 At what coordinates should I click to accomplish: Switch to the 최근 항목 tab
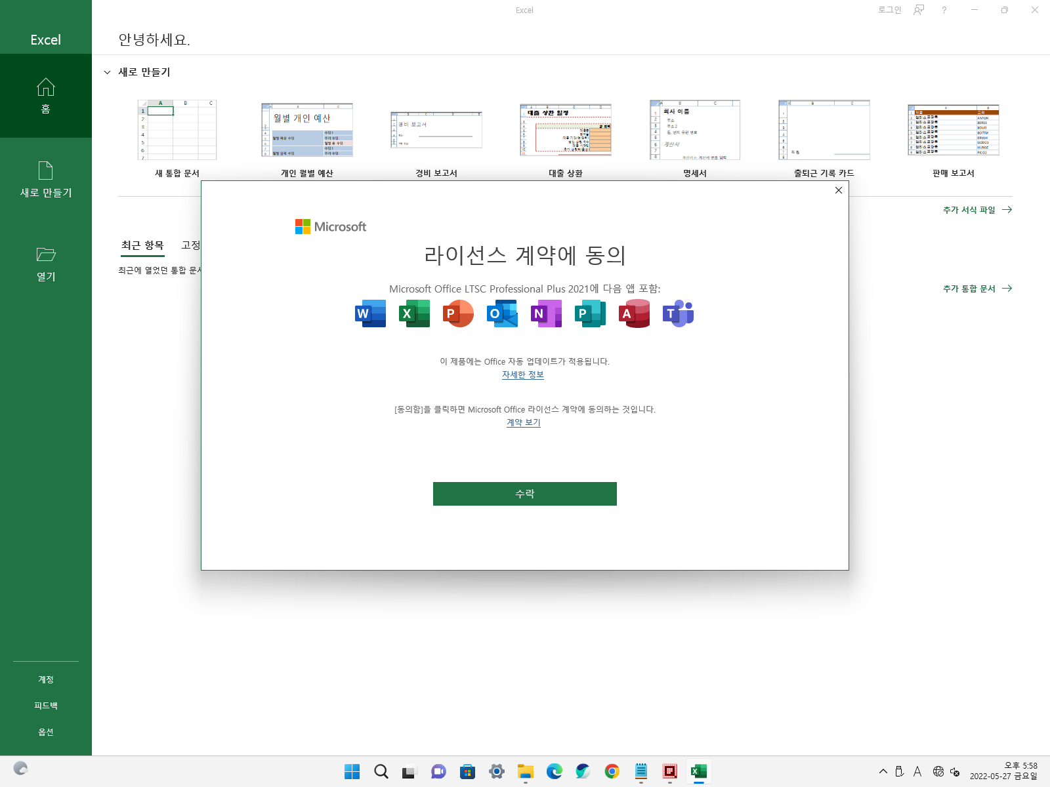tap(142, 245)
